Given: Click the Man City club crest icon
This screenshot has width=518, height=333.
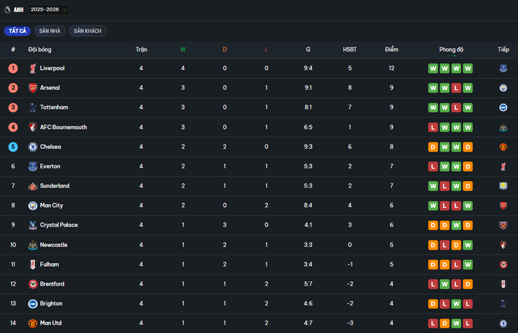Looking at the screenshot, I should pos(32,205).
